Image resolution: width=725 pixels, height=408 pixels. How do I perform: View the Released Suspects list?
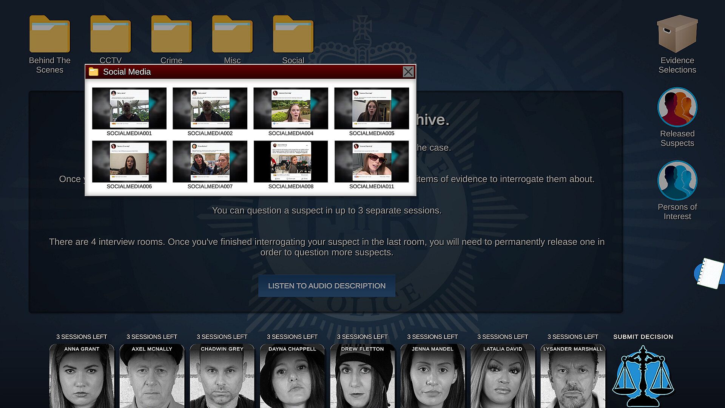[x=677, y=108]
